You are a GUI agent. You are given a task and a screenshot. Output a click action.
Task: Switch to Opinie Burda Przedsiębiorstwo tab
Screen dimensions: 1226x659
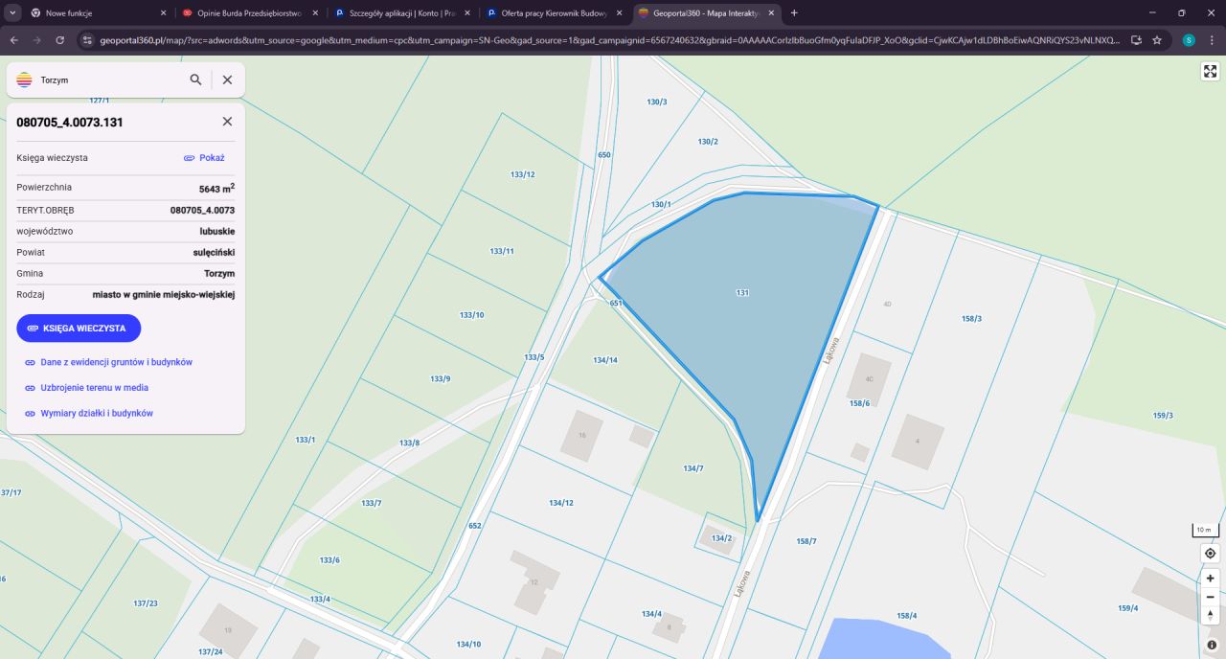click(250, 13)
